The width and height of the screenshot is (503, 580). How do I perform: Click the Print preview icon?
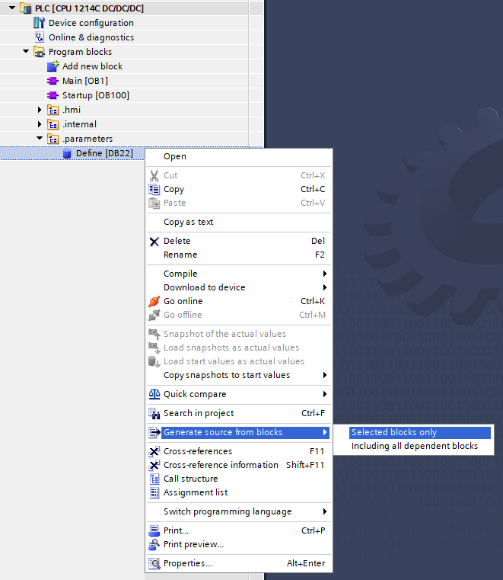tap(154, 544)
